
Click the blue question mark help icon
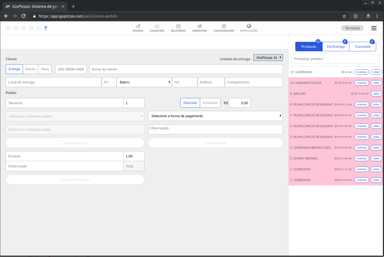pos(45,28)
